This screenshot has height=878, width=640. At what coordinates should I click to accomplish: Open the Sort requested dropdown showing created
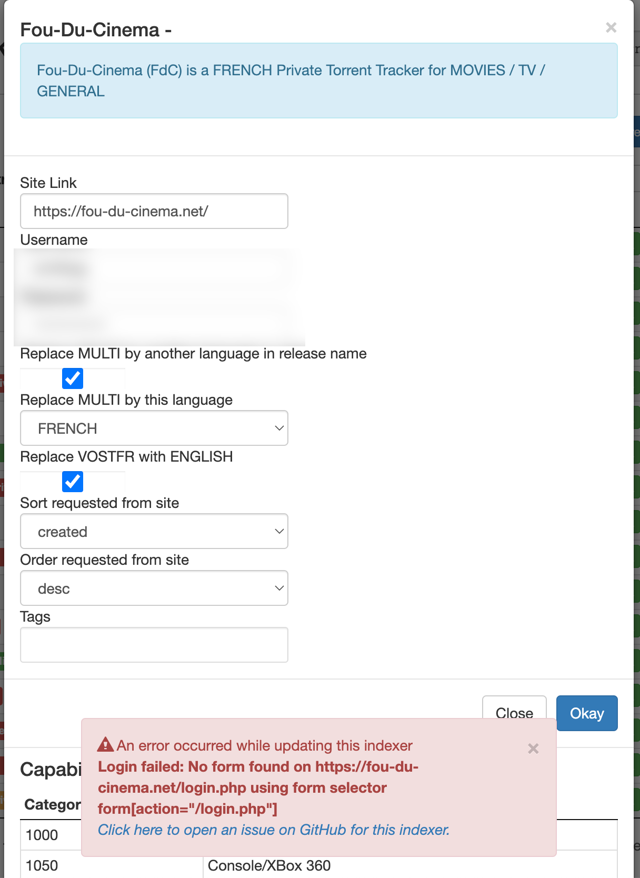click(154, 531)
